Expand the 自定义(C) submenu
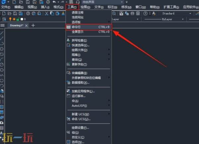The height and width of the screenshot is (144, 199). point(89,137)
